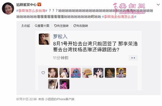The height and width of the screenshot is (106, 162).
Task: Open the 小姐姐的iPhone客户端 source link
Action: pos(59,99)
